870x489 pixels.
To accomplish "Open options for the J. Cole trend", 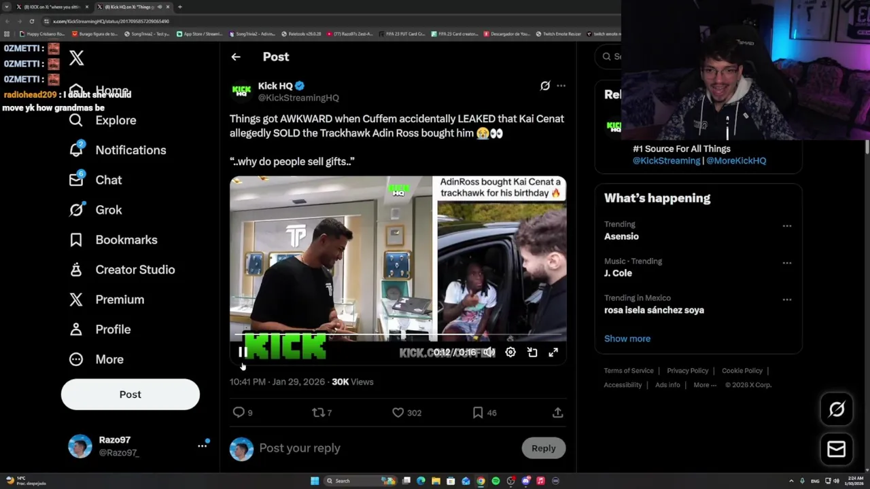I will click(787, 263).
